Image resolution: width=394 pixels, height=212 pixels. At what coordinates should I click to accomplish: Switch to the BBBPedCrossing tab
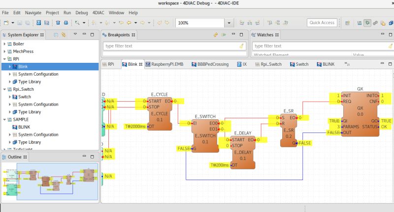pos(210,64)
